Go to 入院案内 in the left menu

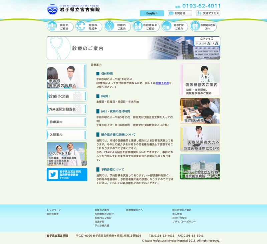67,135
